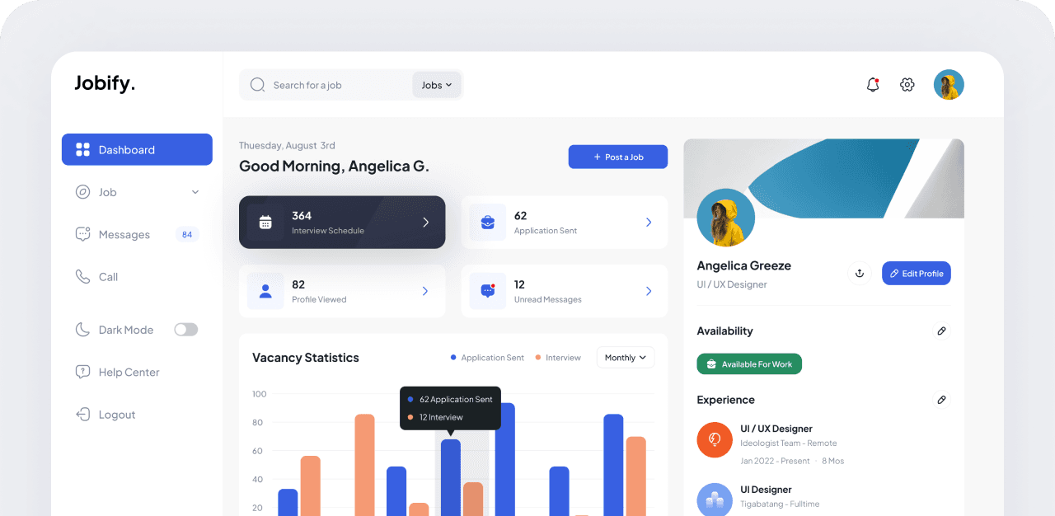The width and height of the screenshot is (1055, 516).
Task: Open the Jobs dropdown in search bar
Action: tap(437, 85)
